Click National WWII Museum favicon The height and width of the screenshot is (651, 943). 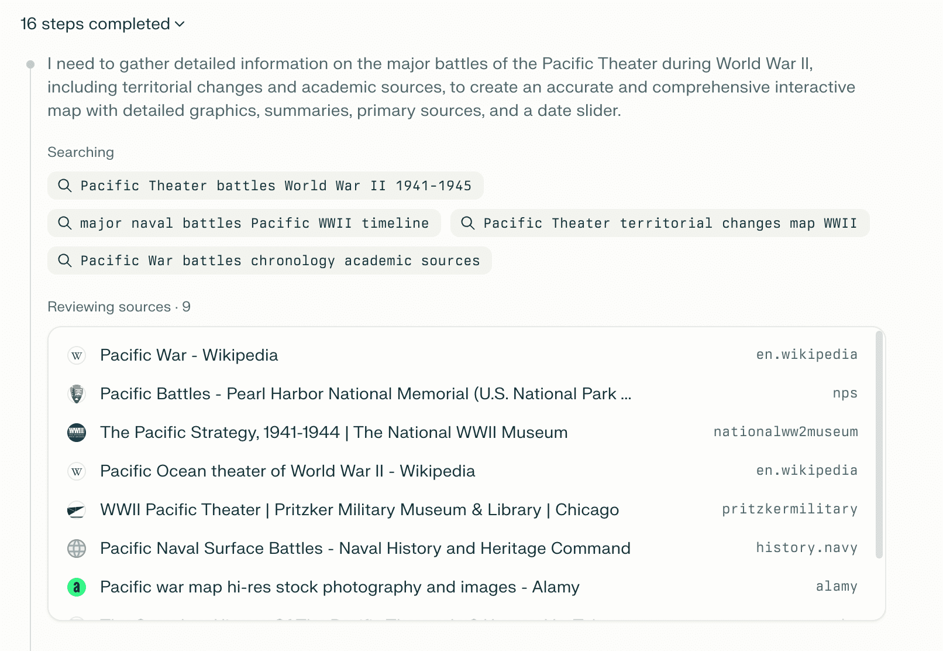[77, 433]
